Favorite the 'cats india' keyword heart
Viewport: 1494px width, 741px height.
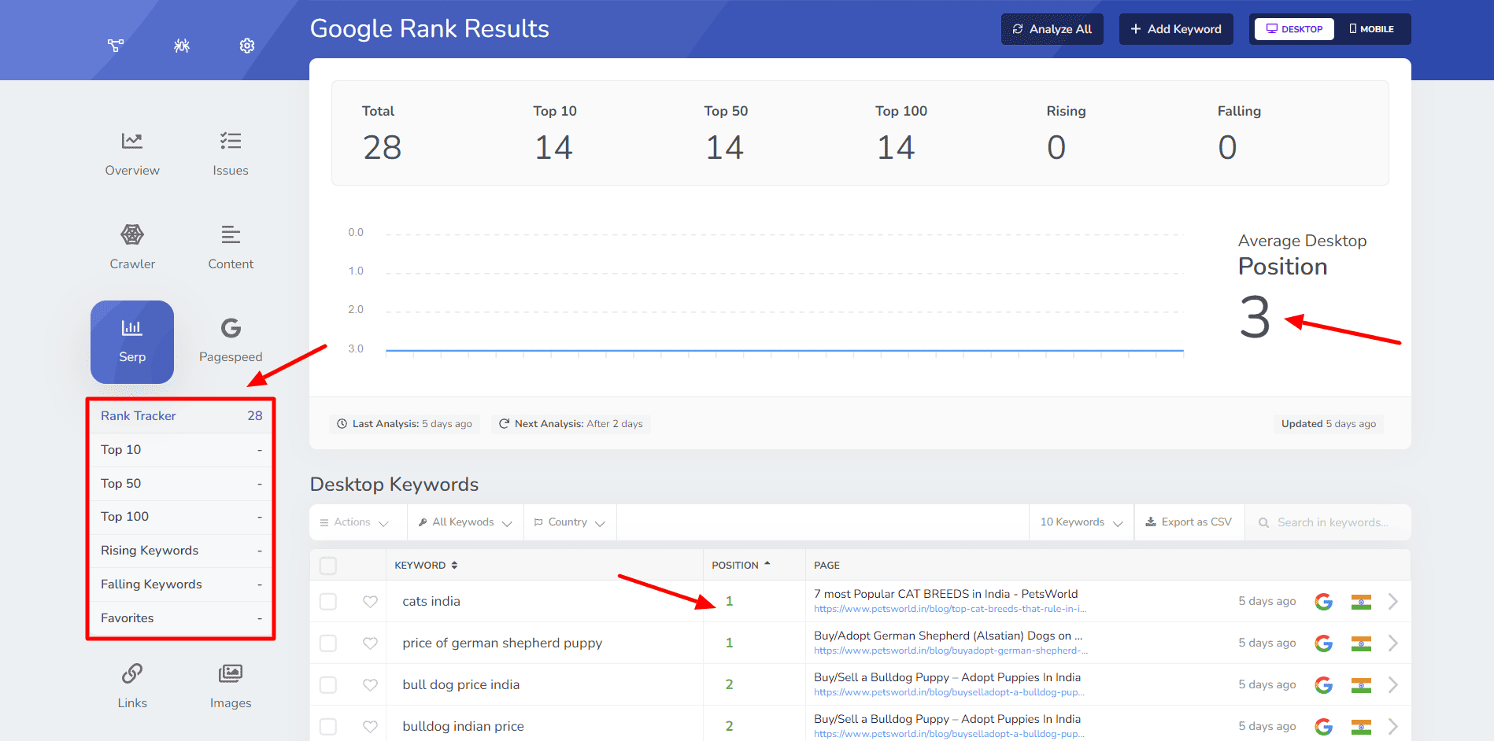coord(370,602)
